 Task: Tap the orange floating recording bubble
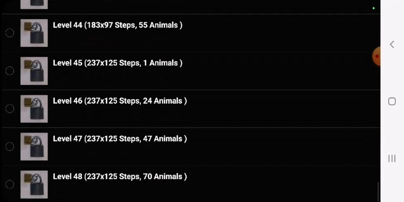376,56
